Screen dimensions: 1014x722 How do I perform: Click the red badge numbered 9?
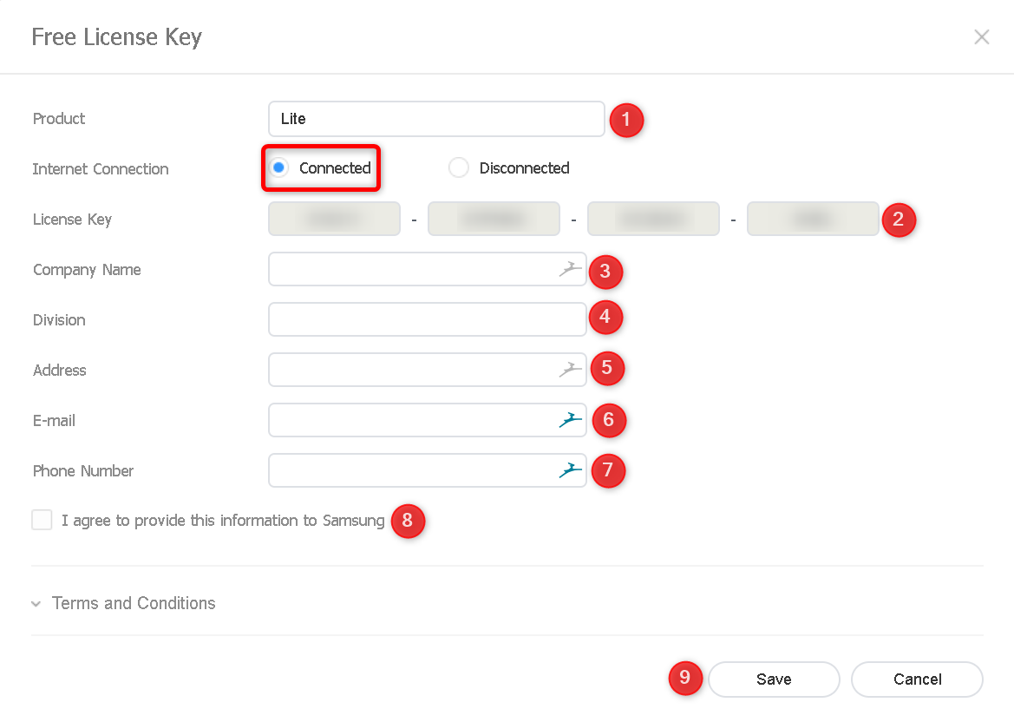685,679
